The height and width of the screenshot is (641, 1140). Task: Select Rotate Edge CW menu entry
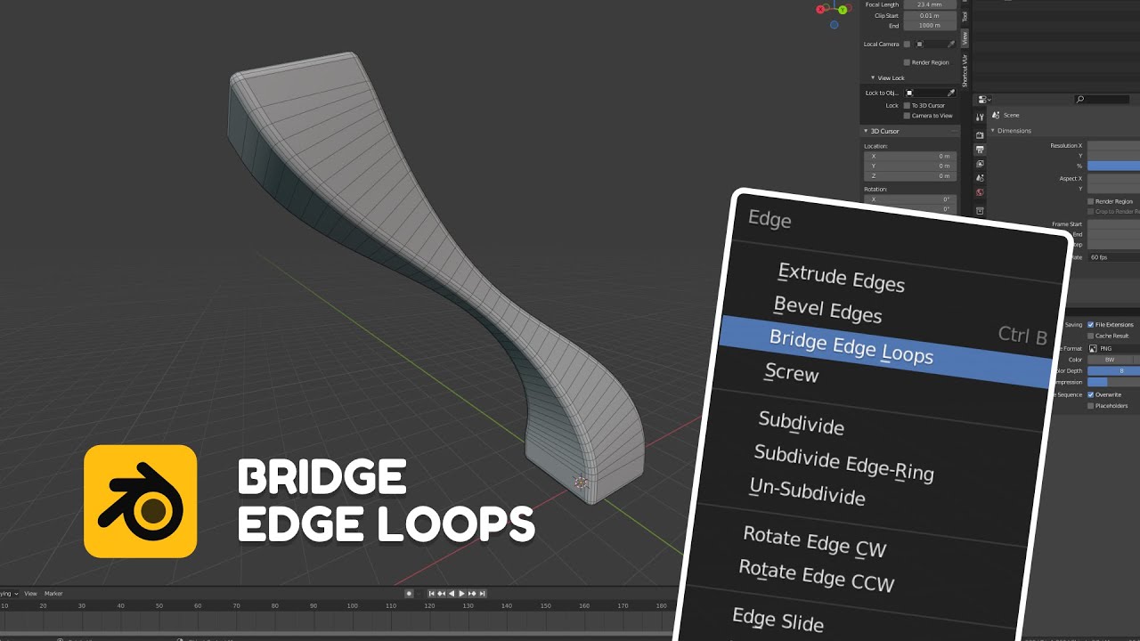pyautogui.click(x=814, y=542)
